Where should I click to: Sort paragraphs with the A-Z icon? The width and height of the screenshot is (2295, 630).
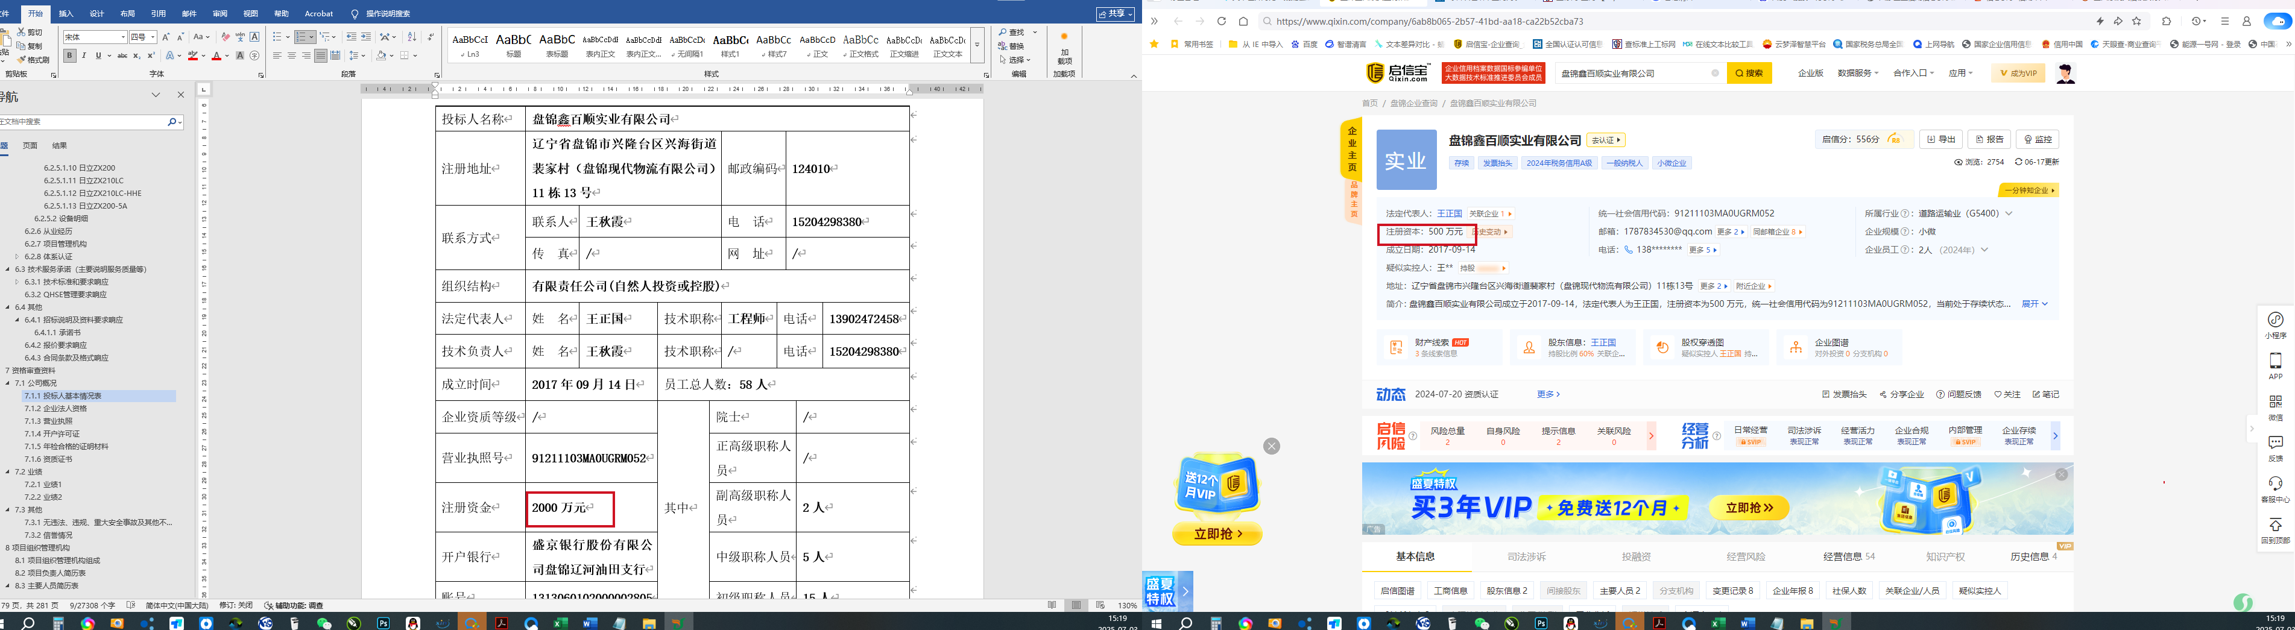412,37
